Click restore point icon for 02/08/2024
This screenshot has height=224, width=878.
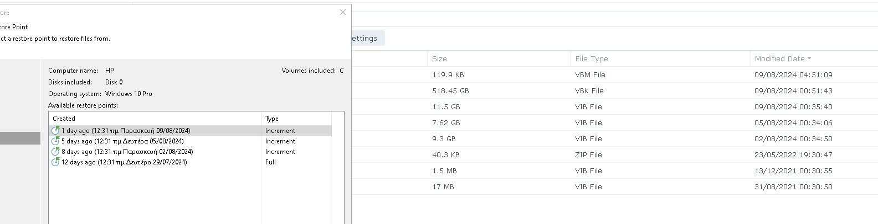[55, 152]
